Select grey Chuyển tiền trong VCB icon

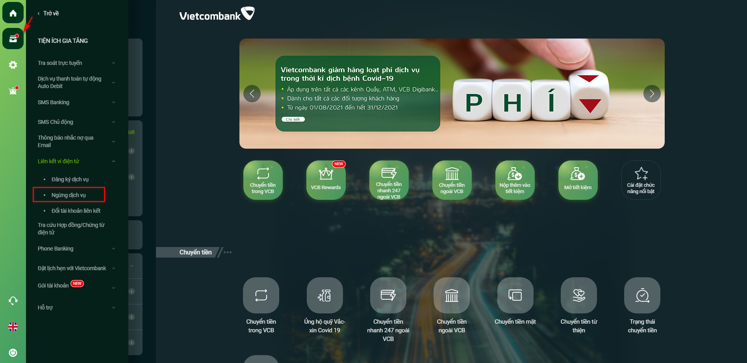pyautogui.click(x=261, y=295)
